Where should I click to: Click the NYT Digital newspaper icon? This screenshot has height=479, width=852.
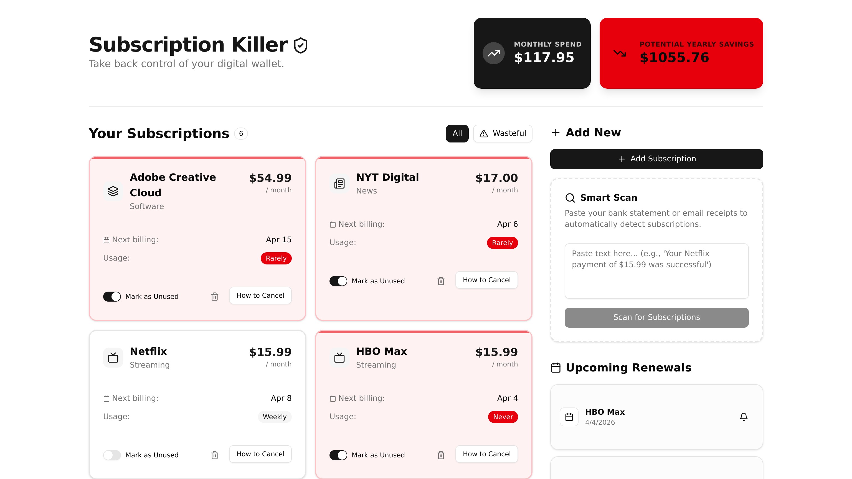click(339, 184)
